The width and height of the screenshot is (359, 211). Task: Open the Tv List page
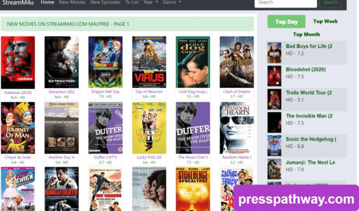(x=132, y=2)
